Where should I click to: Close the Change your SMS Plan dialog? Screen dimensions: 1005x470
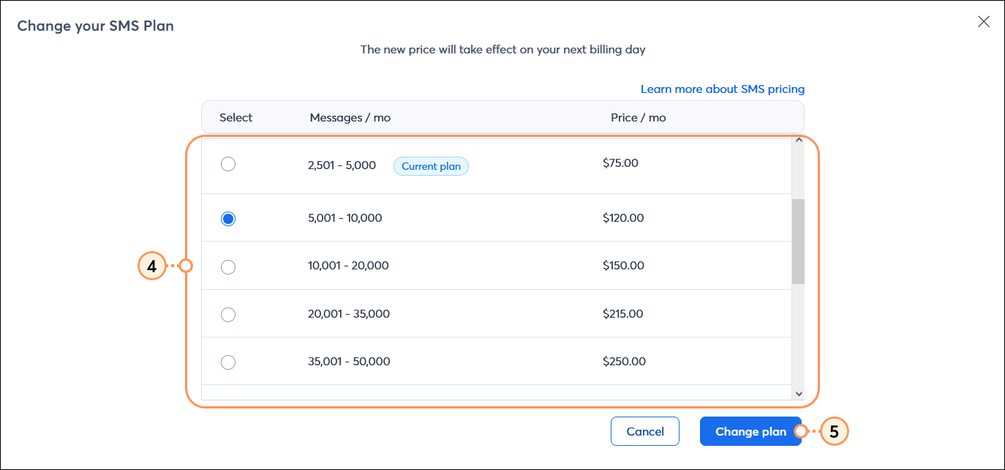pos(984,22)
